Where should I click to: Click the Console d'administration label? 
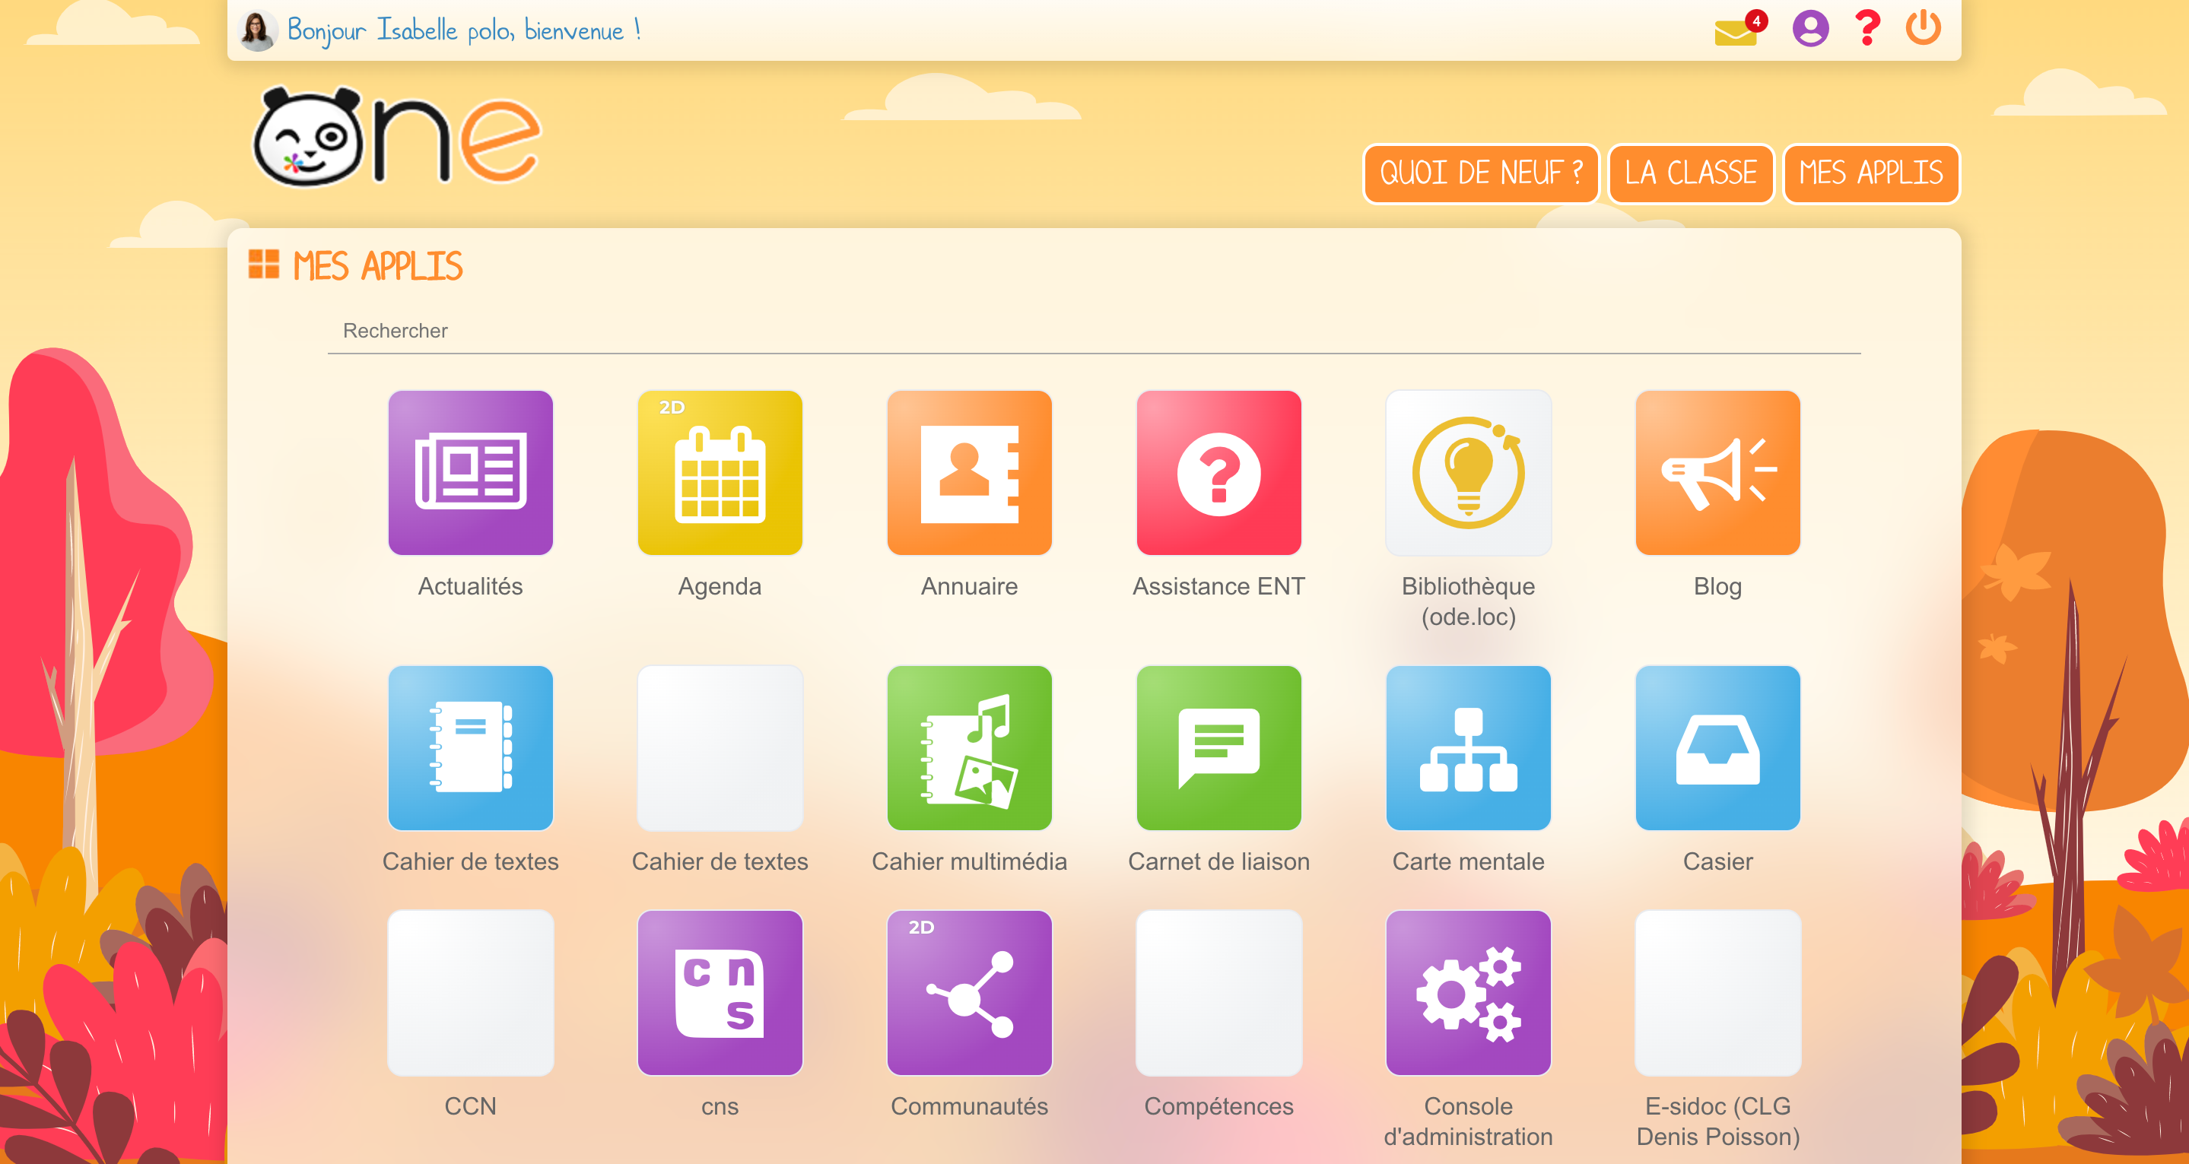click(x=1469, y=1121)
